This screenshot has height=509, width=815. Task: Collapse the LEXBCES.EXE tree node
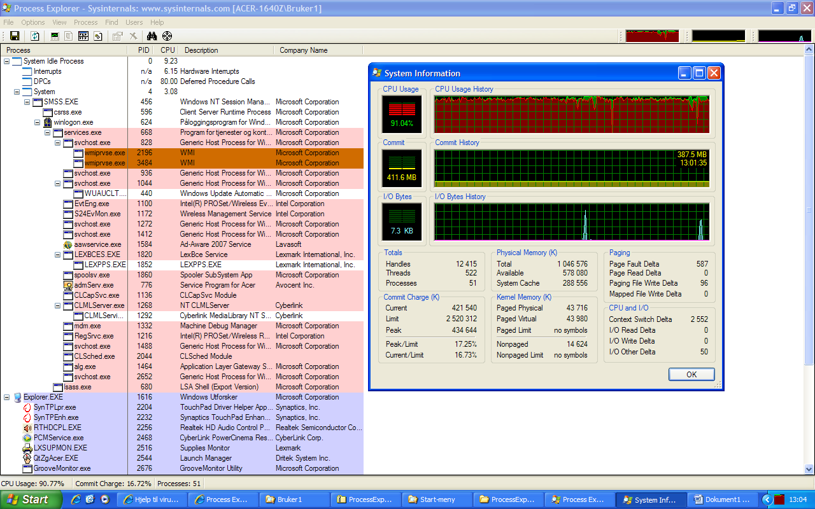(58, 254)
